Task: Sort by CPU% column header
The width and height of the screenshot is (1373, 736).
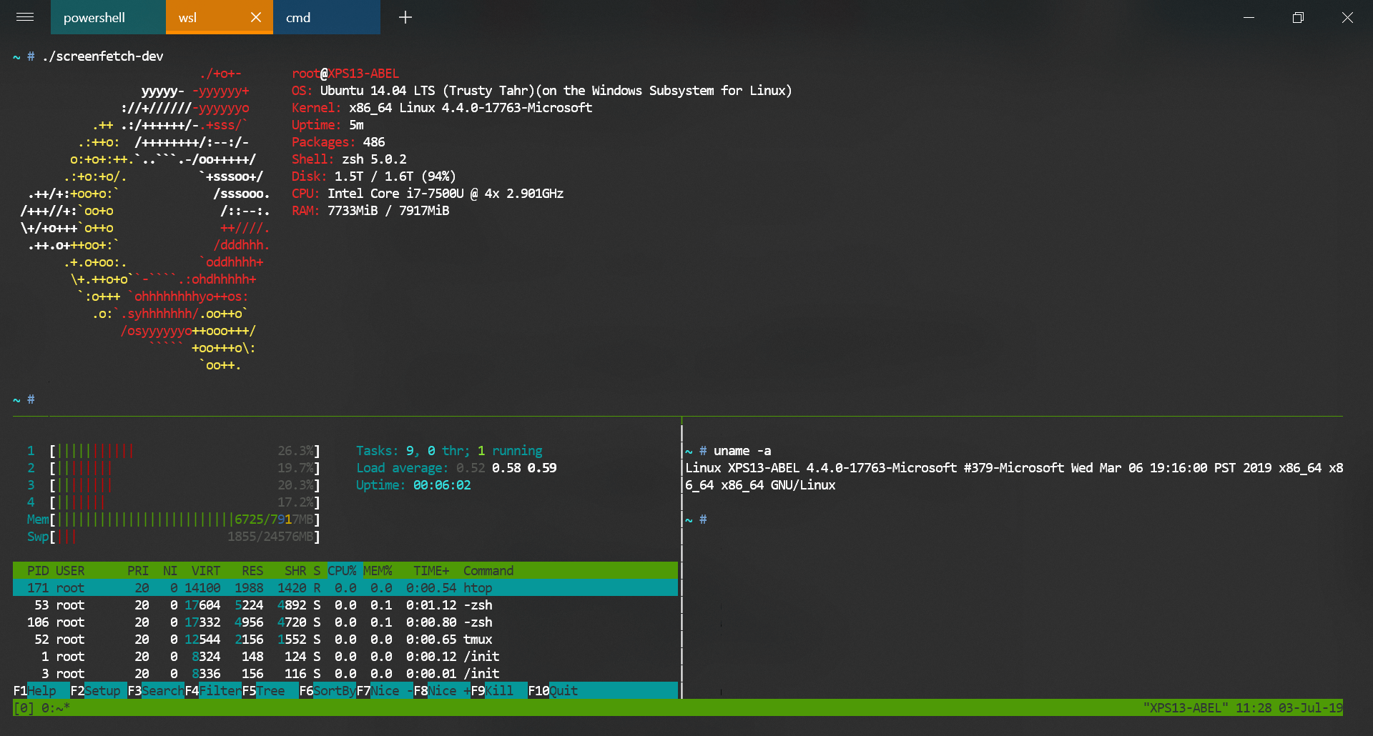Action: point(342,571)
